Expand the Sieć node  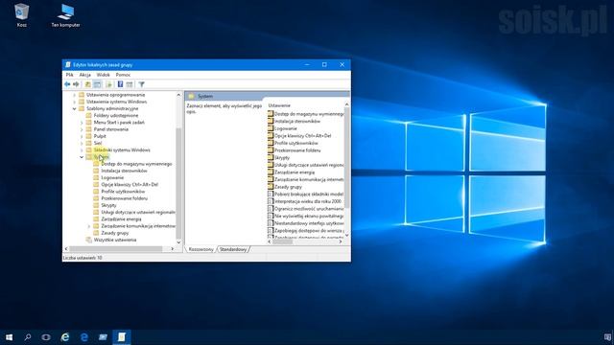point(82,143)
